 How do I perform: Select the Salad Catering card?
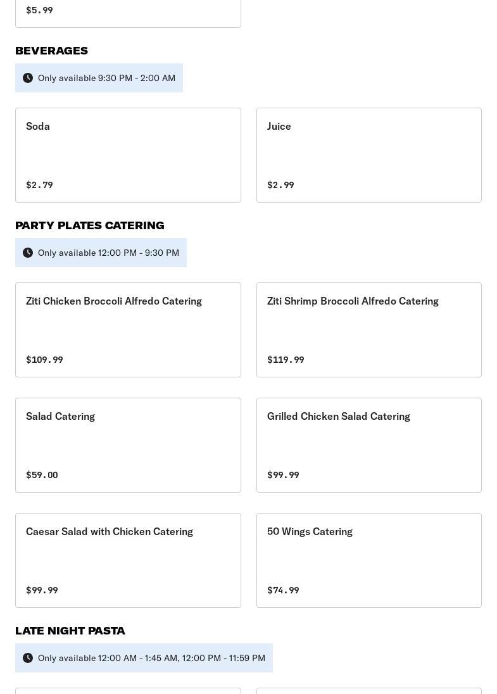[x=129, y=445]
